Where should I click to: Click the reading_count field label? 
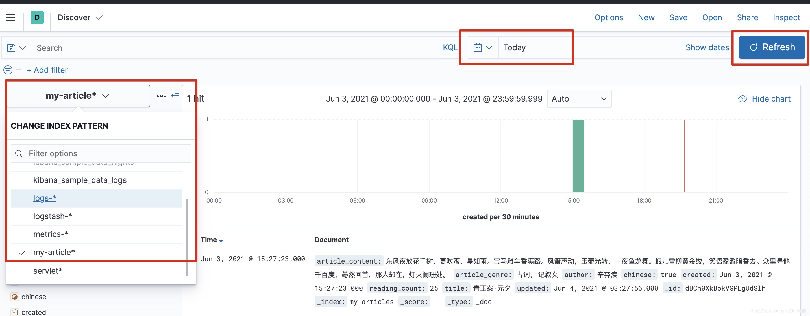397,288
